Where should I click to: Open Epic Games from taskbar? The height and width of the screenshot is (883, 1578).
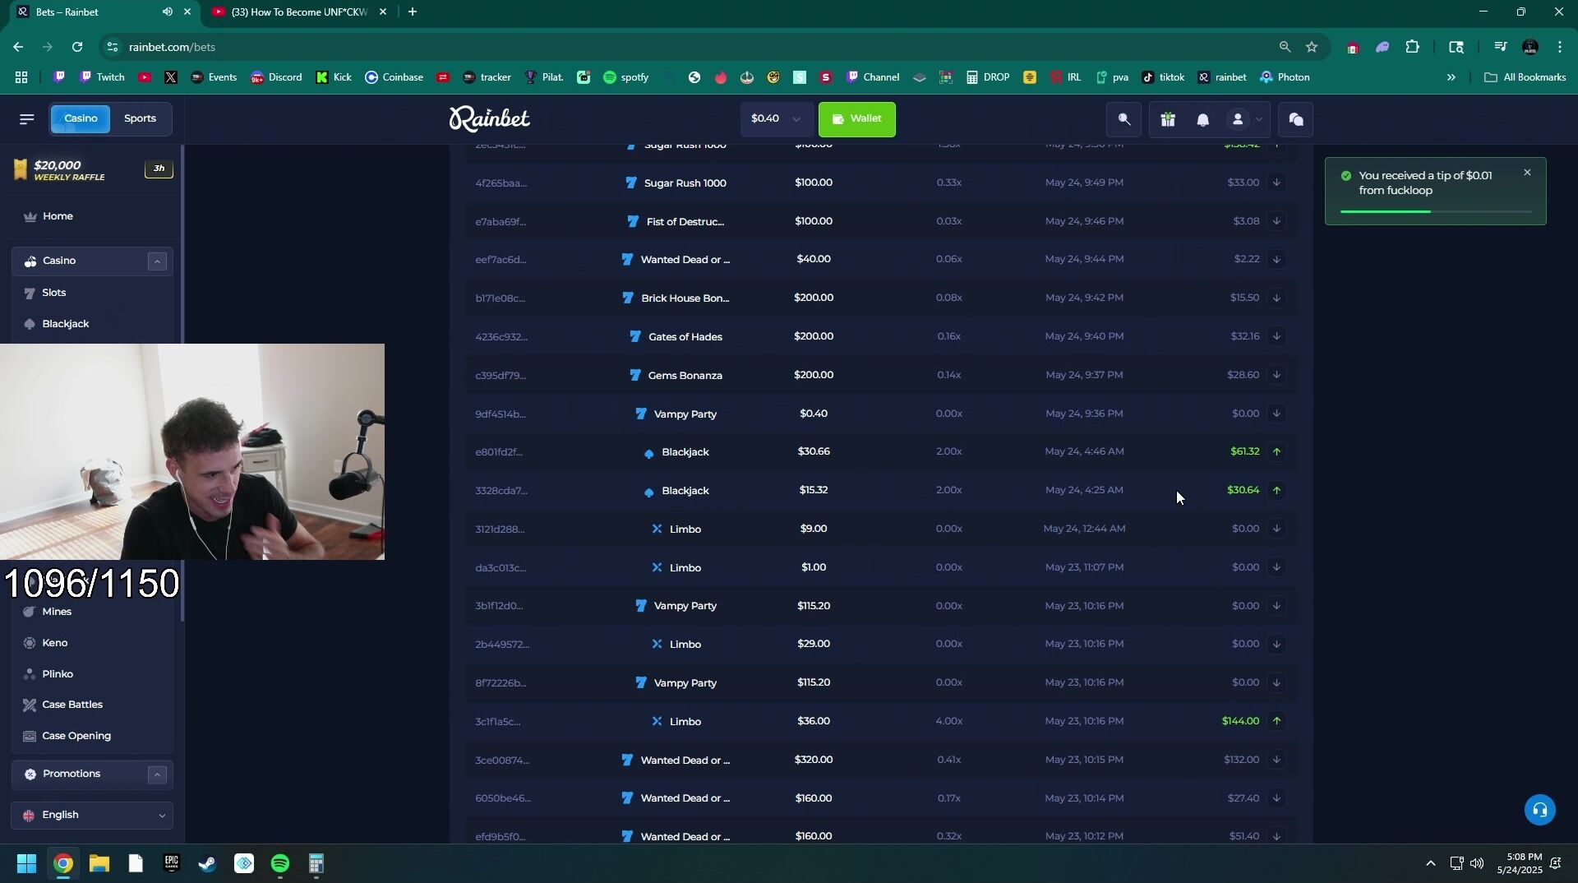coord(171,864)
